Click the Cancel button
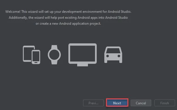Image resolution: width=177 pixels, height=110 pixels. 141,103
